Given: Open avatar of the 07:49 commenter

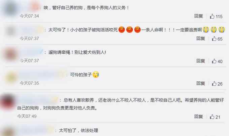Looking at the screenshot, I should click(x=7, y=102).
